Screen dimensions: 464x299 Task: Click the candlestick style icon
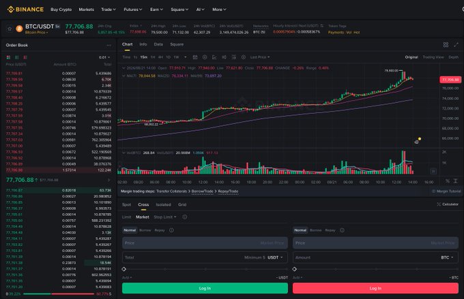[224, 57]
